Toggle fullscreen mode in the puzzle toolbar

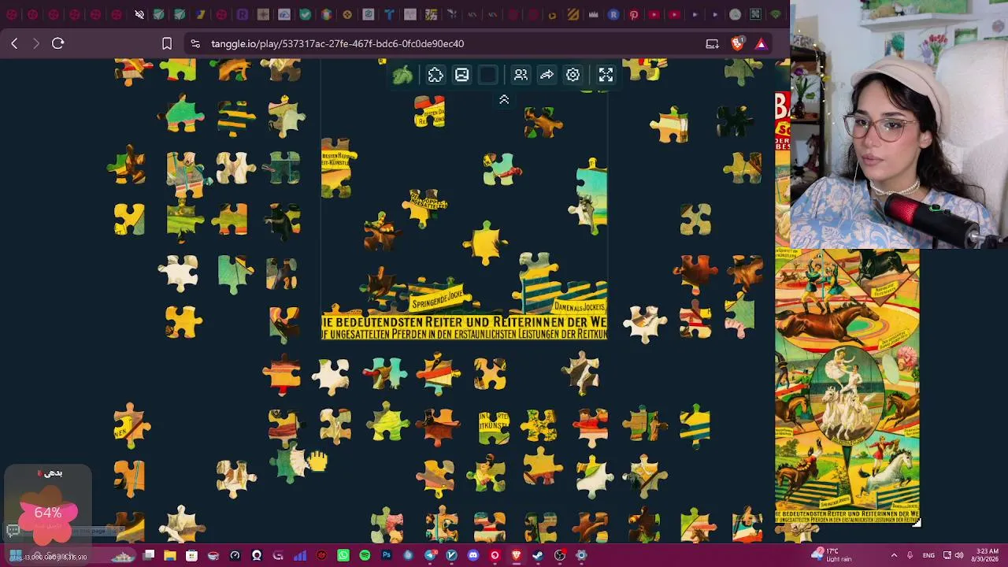[606, 75]
